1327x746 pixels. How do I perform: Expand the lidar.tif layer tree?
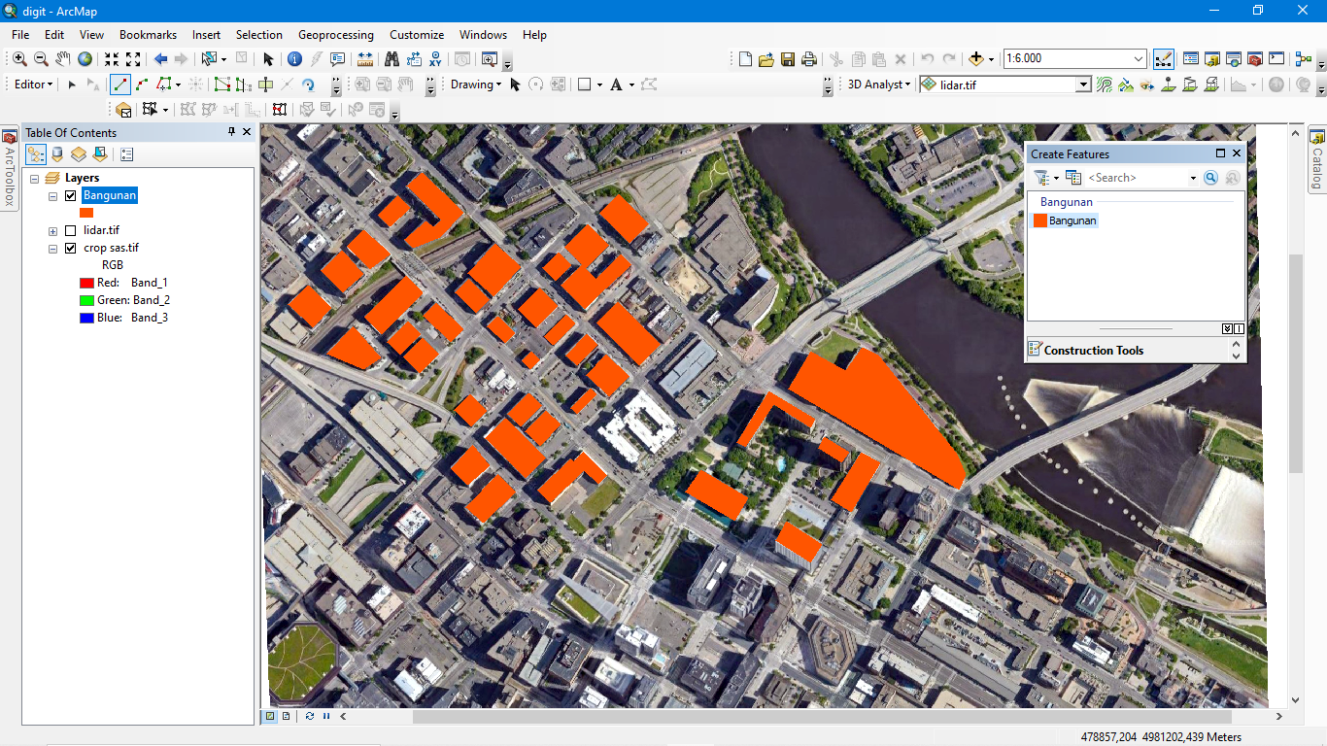(52, 231)
